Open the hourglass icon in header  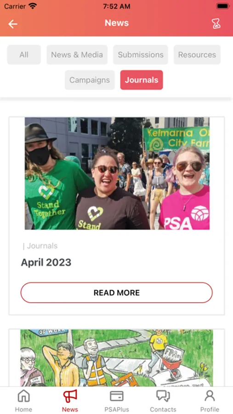216,24
